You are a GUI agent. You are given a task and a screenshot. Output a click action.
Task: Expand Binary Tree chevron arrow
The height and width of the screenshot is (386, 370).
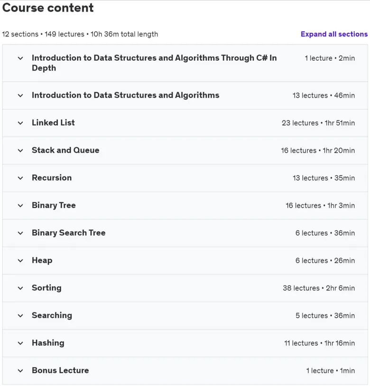click(20, 206)
